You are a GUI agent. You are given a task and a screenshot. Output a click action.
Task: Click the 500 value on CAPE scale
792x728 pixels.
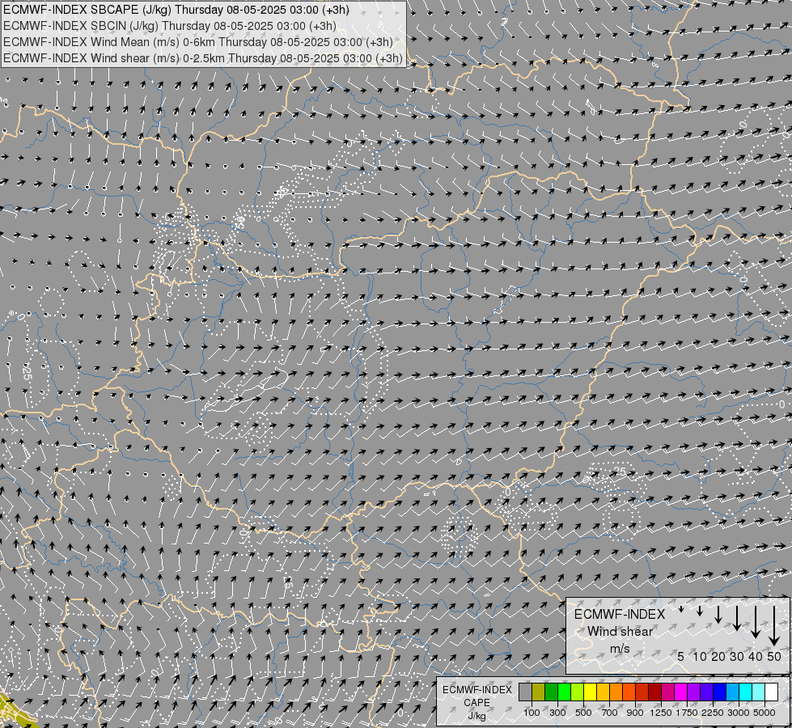click(583, 713)
